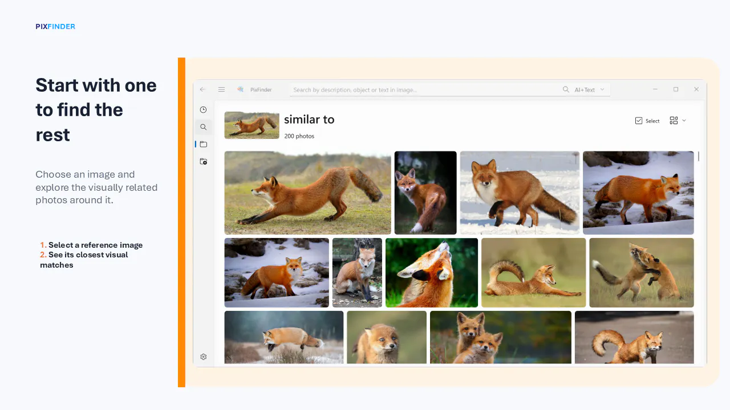This screenshot has width=730, height=410.
Task: Open the history clock sidebar icon
Action: [x=203, y=109]
